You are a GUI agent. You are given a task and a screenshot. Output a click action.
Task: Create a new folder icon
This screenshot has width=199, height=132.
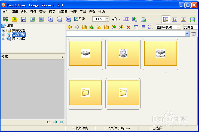click(x=106, y=27)
